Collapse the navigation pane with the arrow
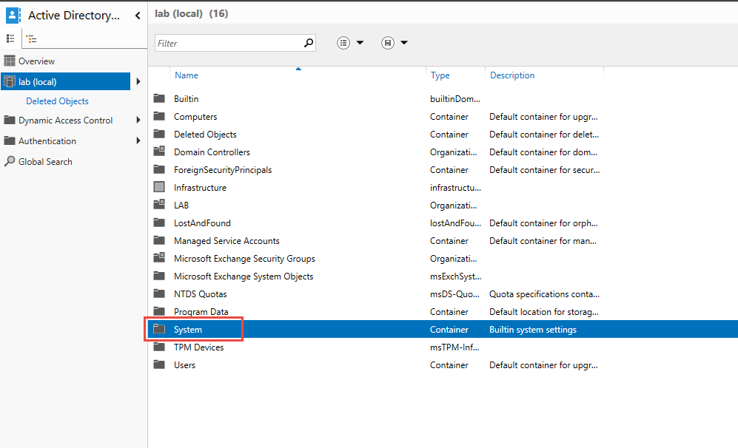Viewport: 738px width, 448px height. tap(138, 16)
